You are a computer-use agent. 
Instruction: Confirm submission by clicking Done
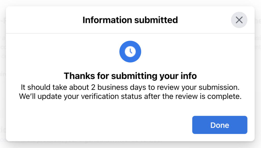219,125
